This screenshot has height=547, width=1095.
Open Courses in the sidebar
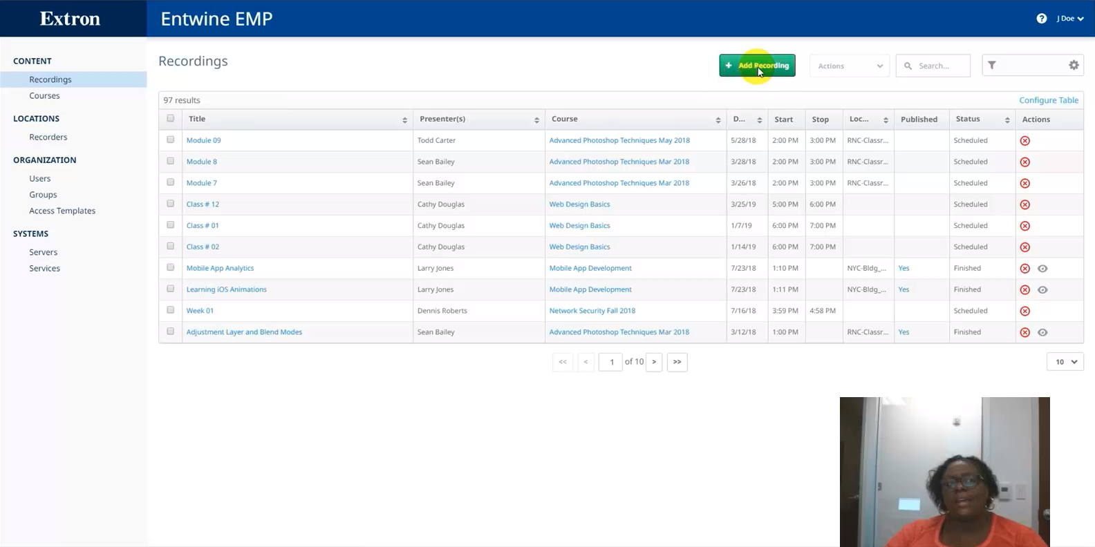44,96
